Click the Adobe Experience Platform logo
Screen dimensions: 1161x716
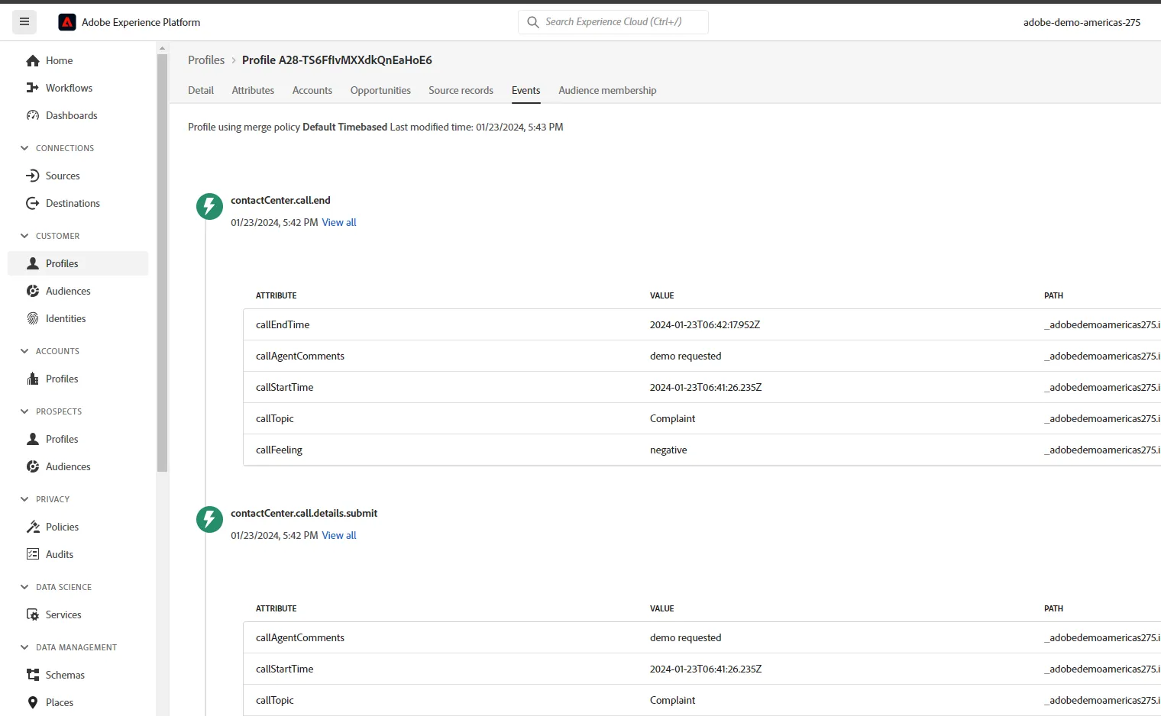(67, 22)
